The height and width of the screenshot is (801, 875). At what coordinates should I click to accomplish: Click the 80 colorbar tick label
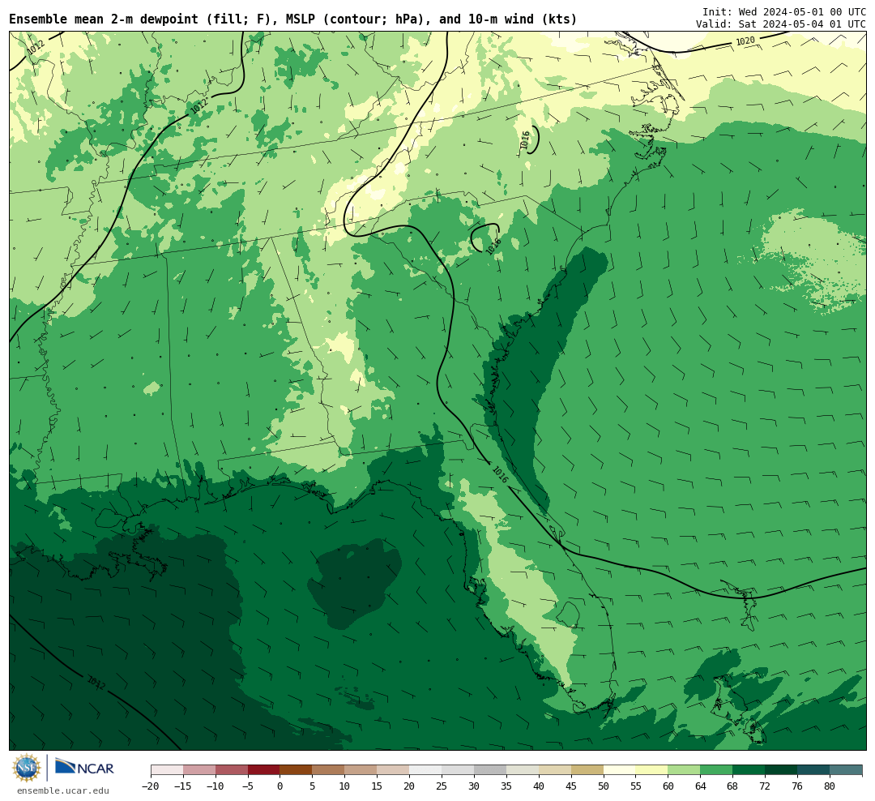(830, 786)
